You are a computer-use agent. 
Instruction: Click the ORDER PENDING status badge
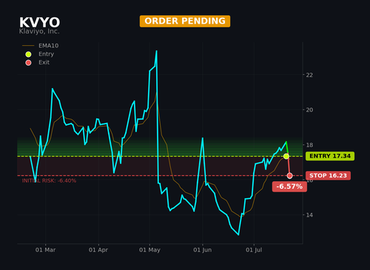185,21
